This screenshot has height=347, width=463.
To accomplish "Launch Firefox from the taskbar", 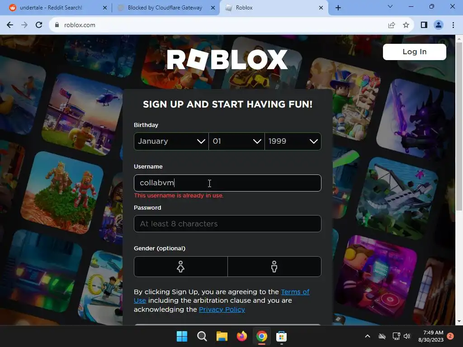I will tap(242, 336).
